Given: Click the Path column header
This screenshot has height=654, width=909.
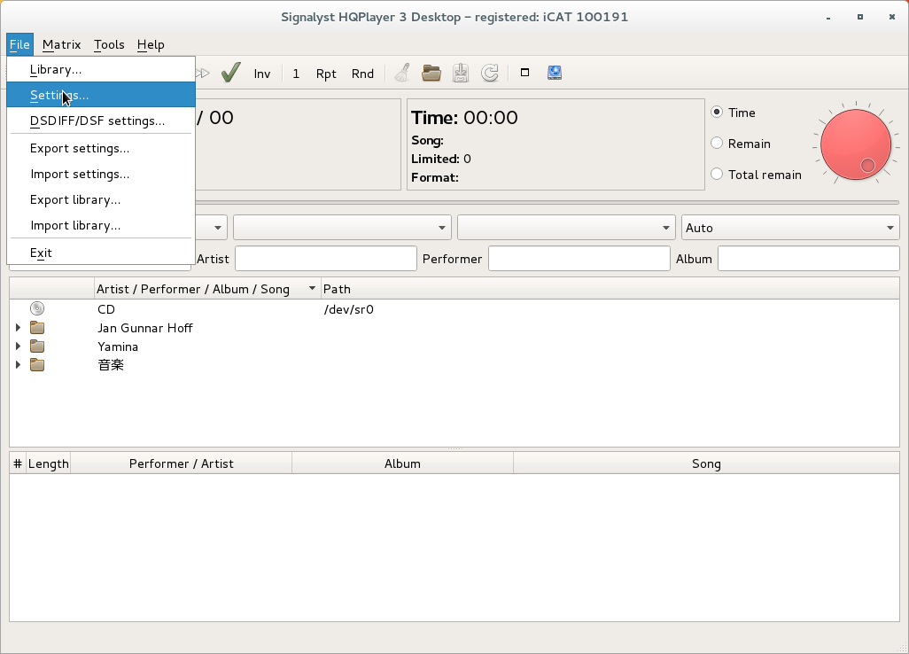Looking at the screenshot, I should click(610, 289).
